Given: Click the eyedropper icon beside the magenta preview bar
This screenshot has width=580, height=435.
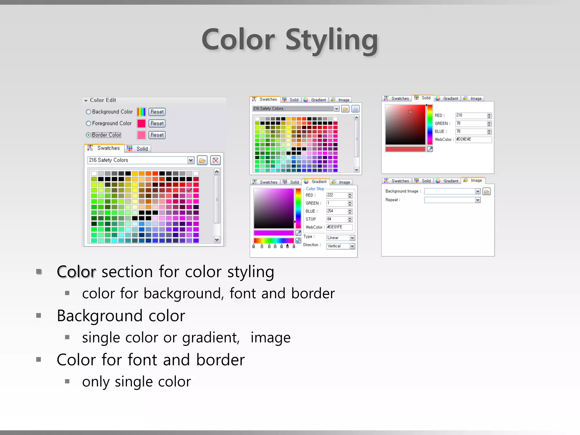Looking at the screenshot, I should coord(298,233).
